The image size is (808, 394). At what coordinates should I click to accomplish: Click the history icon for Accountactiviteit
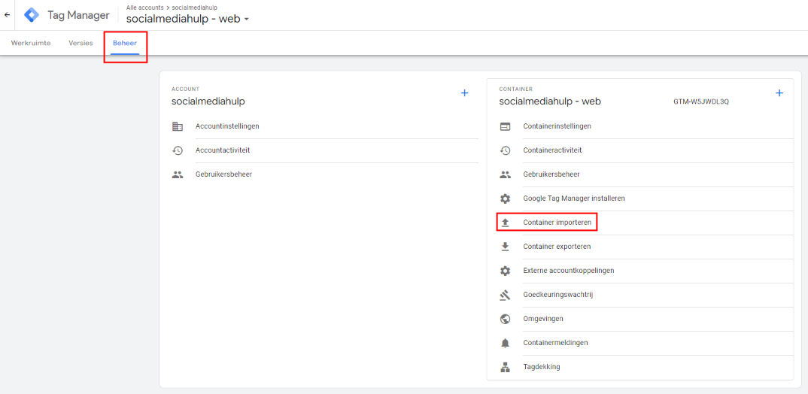178,150
